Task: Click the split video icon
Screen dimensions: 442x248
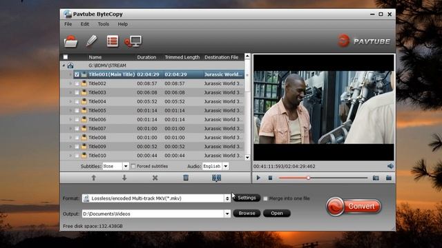Action: (x=216, y=178)
